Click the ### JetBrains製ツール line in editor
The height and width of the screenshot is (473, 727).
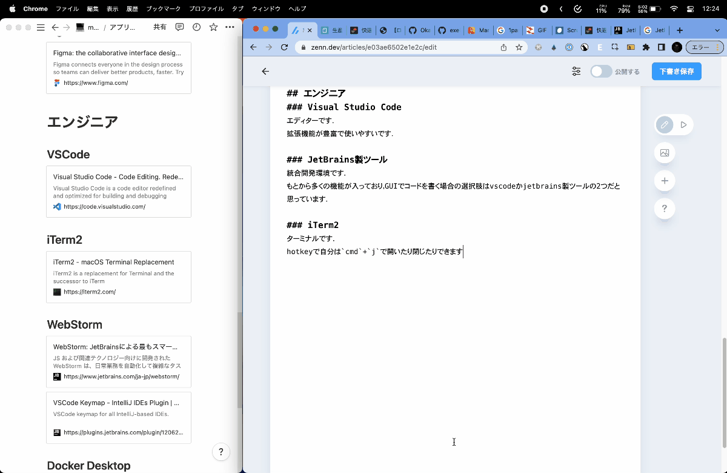337,160
